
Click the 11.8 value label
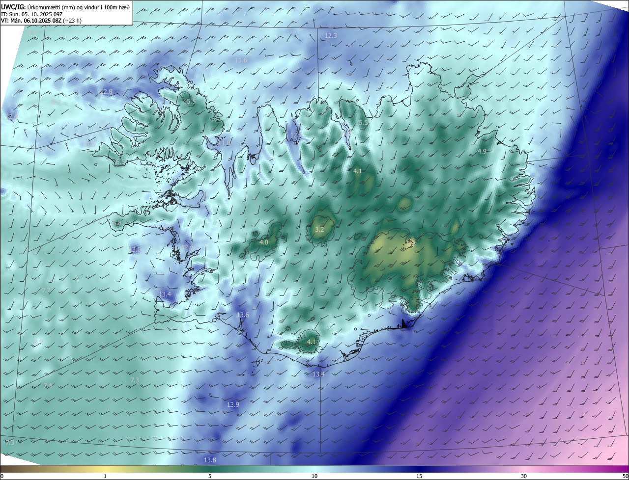[x=224, y=144]
